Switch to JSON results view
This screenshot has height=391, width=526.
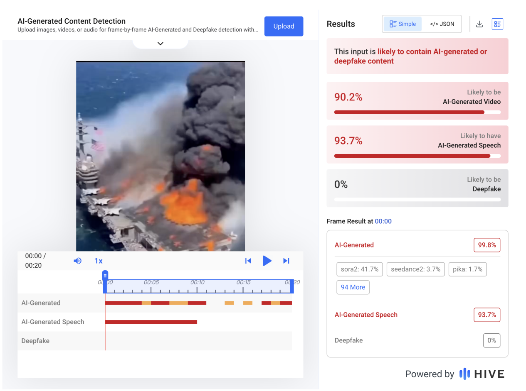click(x=442, y=24)
